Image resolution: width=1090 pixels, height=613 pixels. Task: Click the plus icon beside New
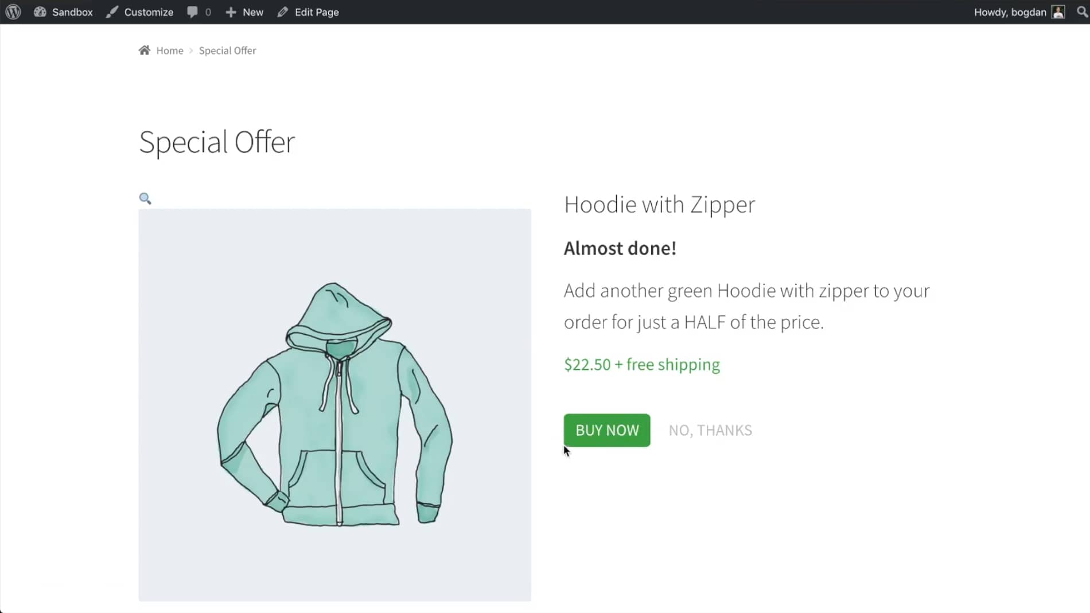(231, 12)
